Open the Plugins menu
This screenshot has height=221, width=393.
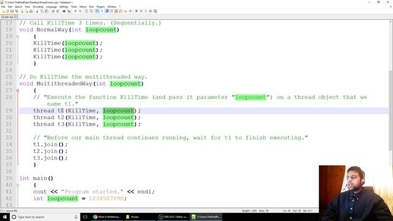(101, 7)
